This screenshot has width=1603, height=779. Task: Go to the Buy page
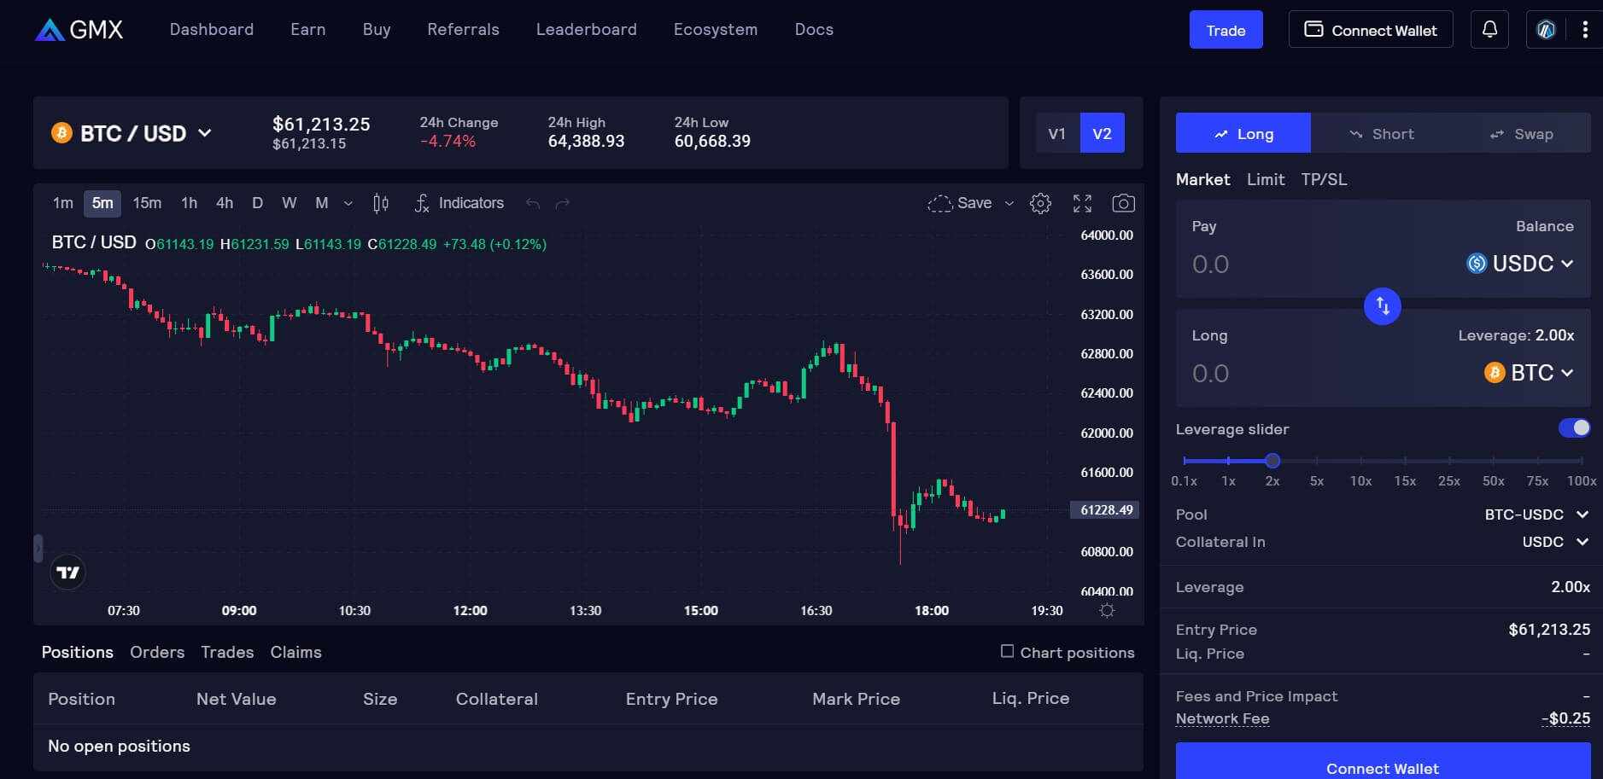(x=377, y=29)
